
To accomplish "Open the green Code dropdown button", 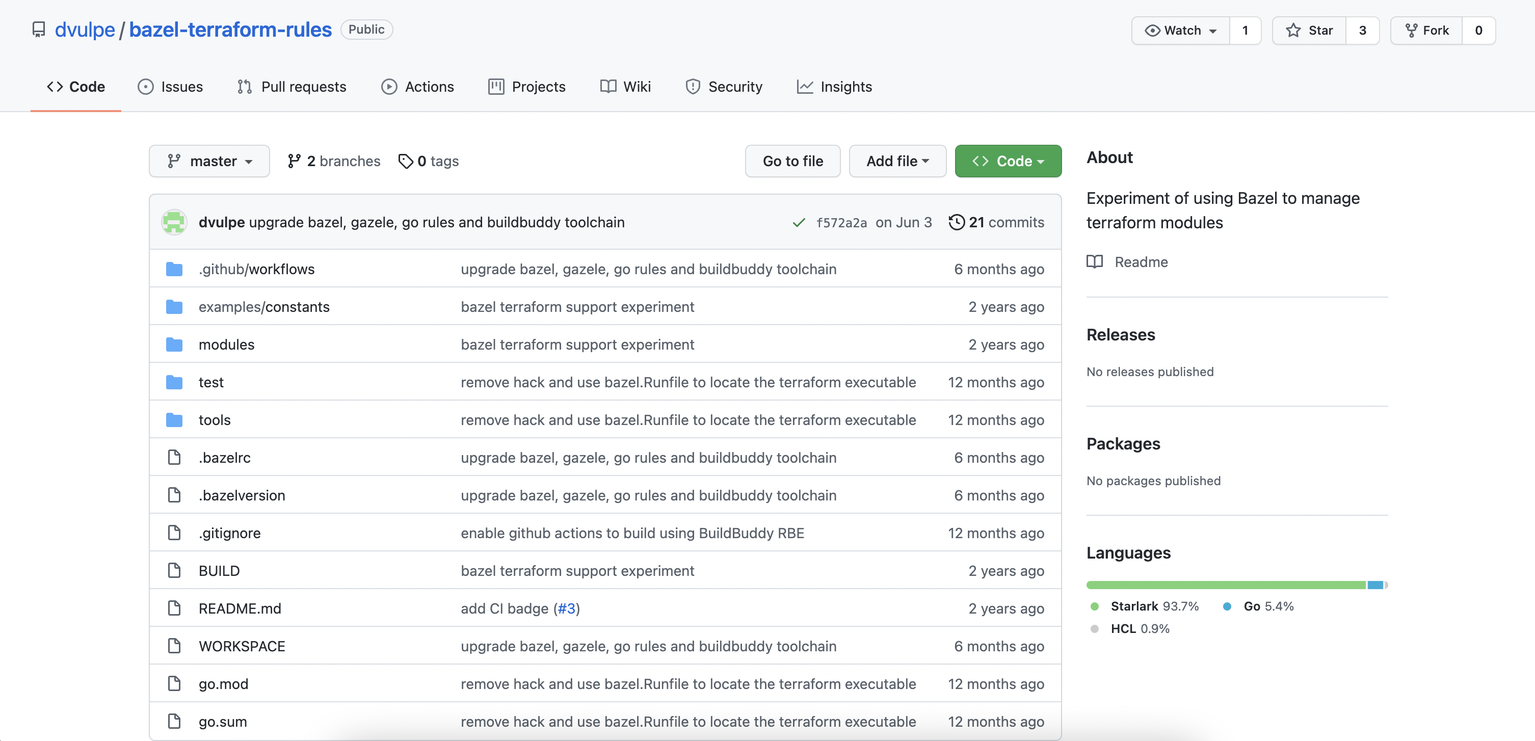I will click(x=1008, y=162).
